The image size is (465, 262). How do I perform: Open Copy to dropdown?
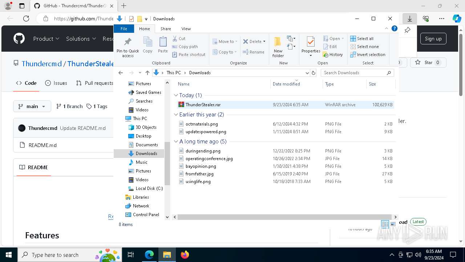click(225, 52)
